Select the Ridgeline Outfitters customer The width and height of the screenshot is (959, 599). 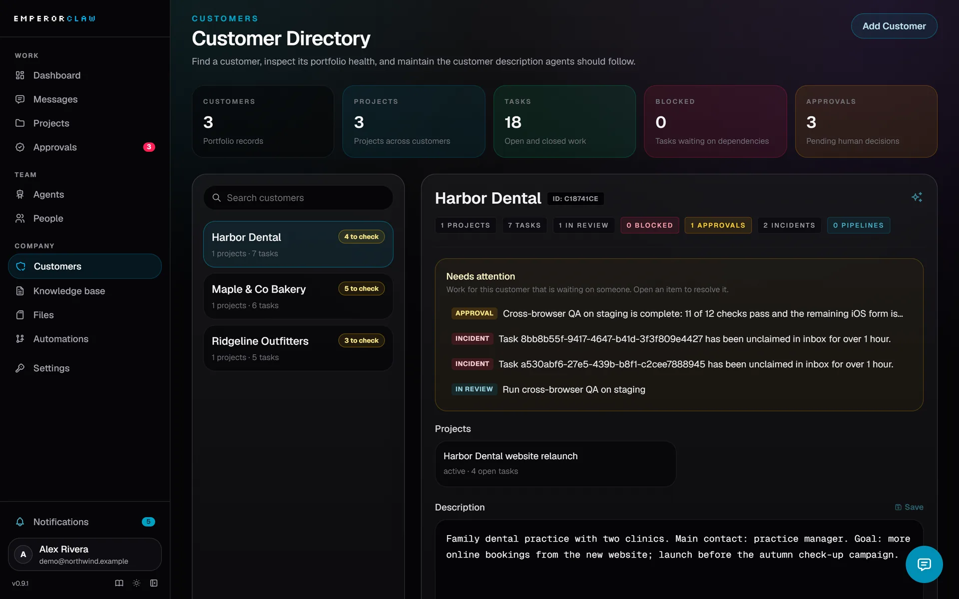point(298,348)
